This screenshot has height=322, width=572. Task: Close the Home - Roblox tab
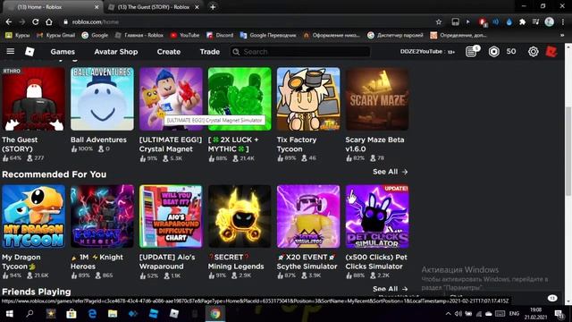coord(97,7)
